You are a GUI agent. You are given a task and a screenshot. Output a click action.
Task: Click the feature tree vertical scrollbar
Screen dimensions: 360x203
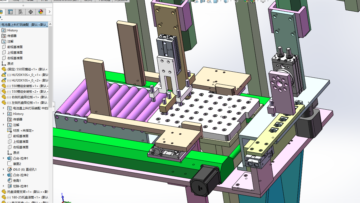click(x=50, y=67)
